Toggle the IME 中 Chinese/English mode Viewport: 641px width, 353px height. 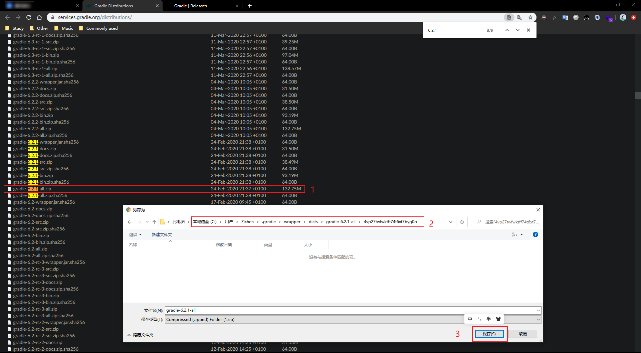coord(470,319)
